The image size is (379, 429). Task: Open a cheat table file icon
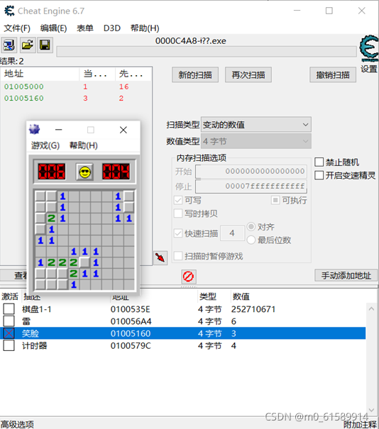click(27, 45)
